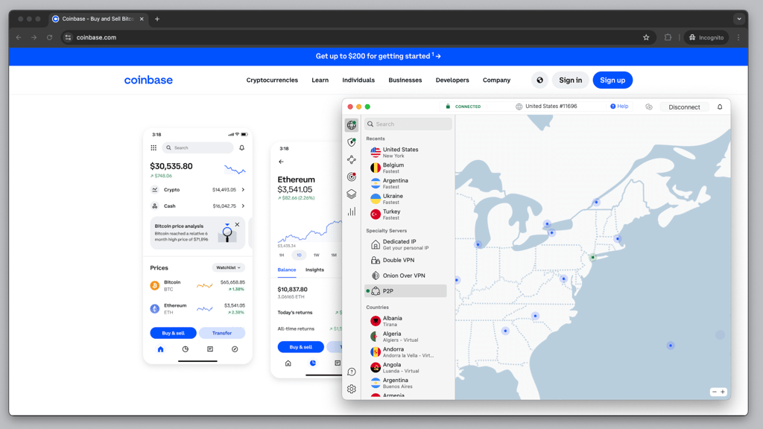Open the Cryptocurrencies menu on Coinbase
This screenshot has width=763, height=429.
pyautogui.click(x=272, y=80)
